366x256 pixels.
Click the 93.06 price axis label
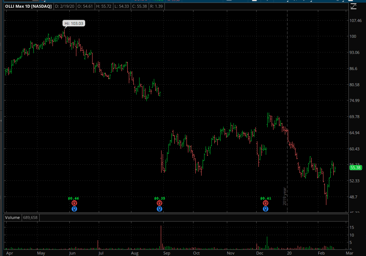[354, 52]
